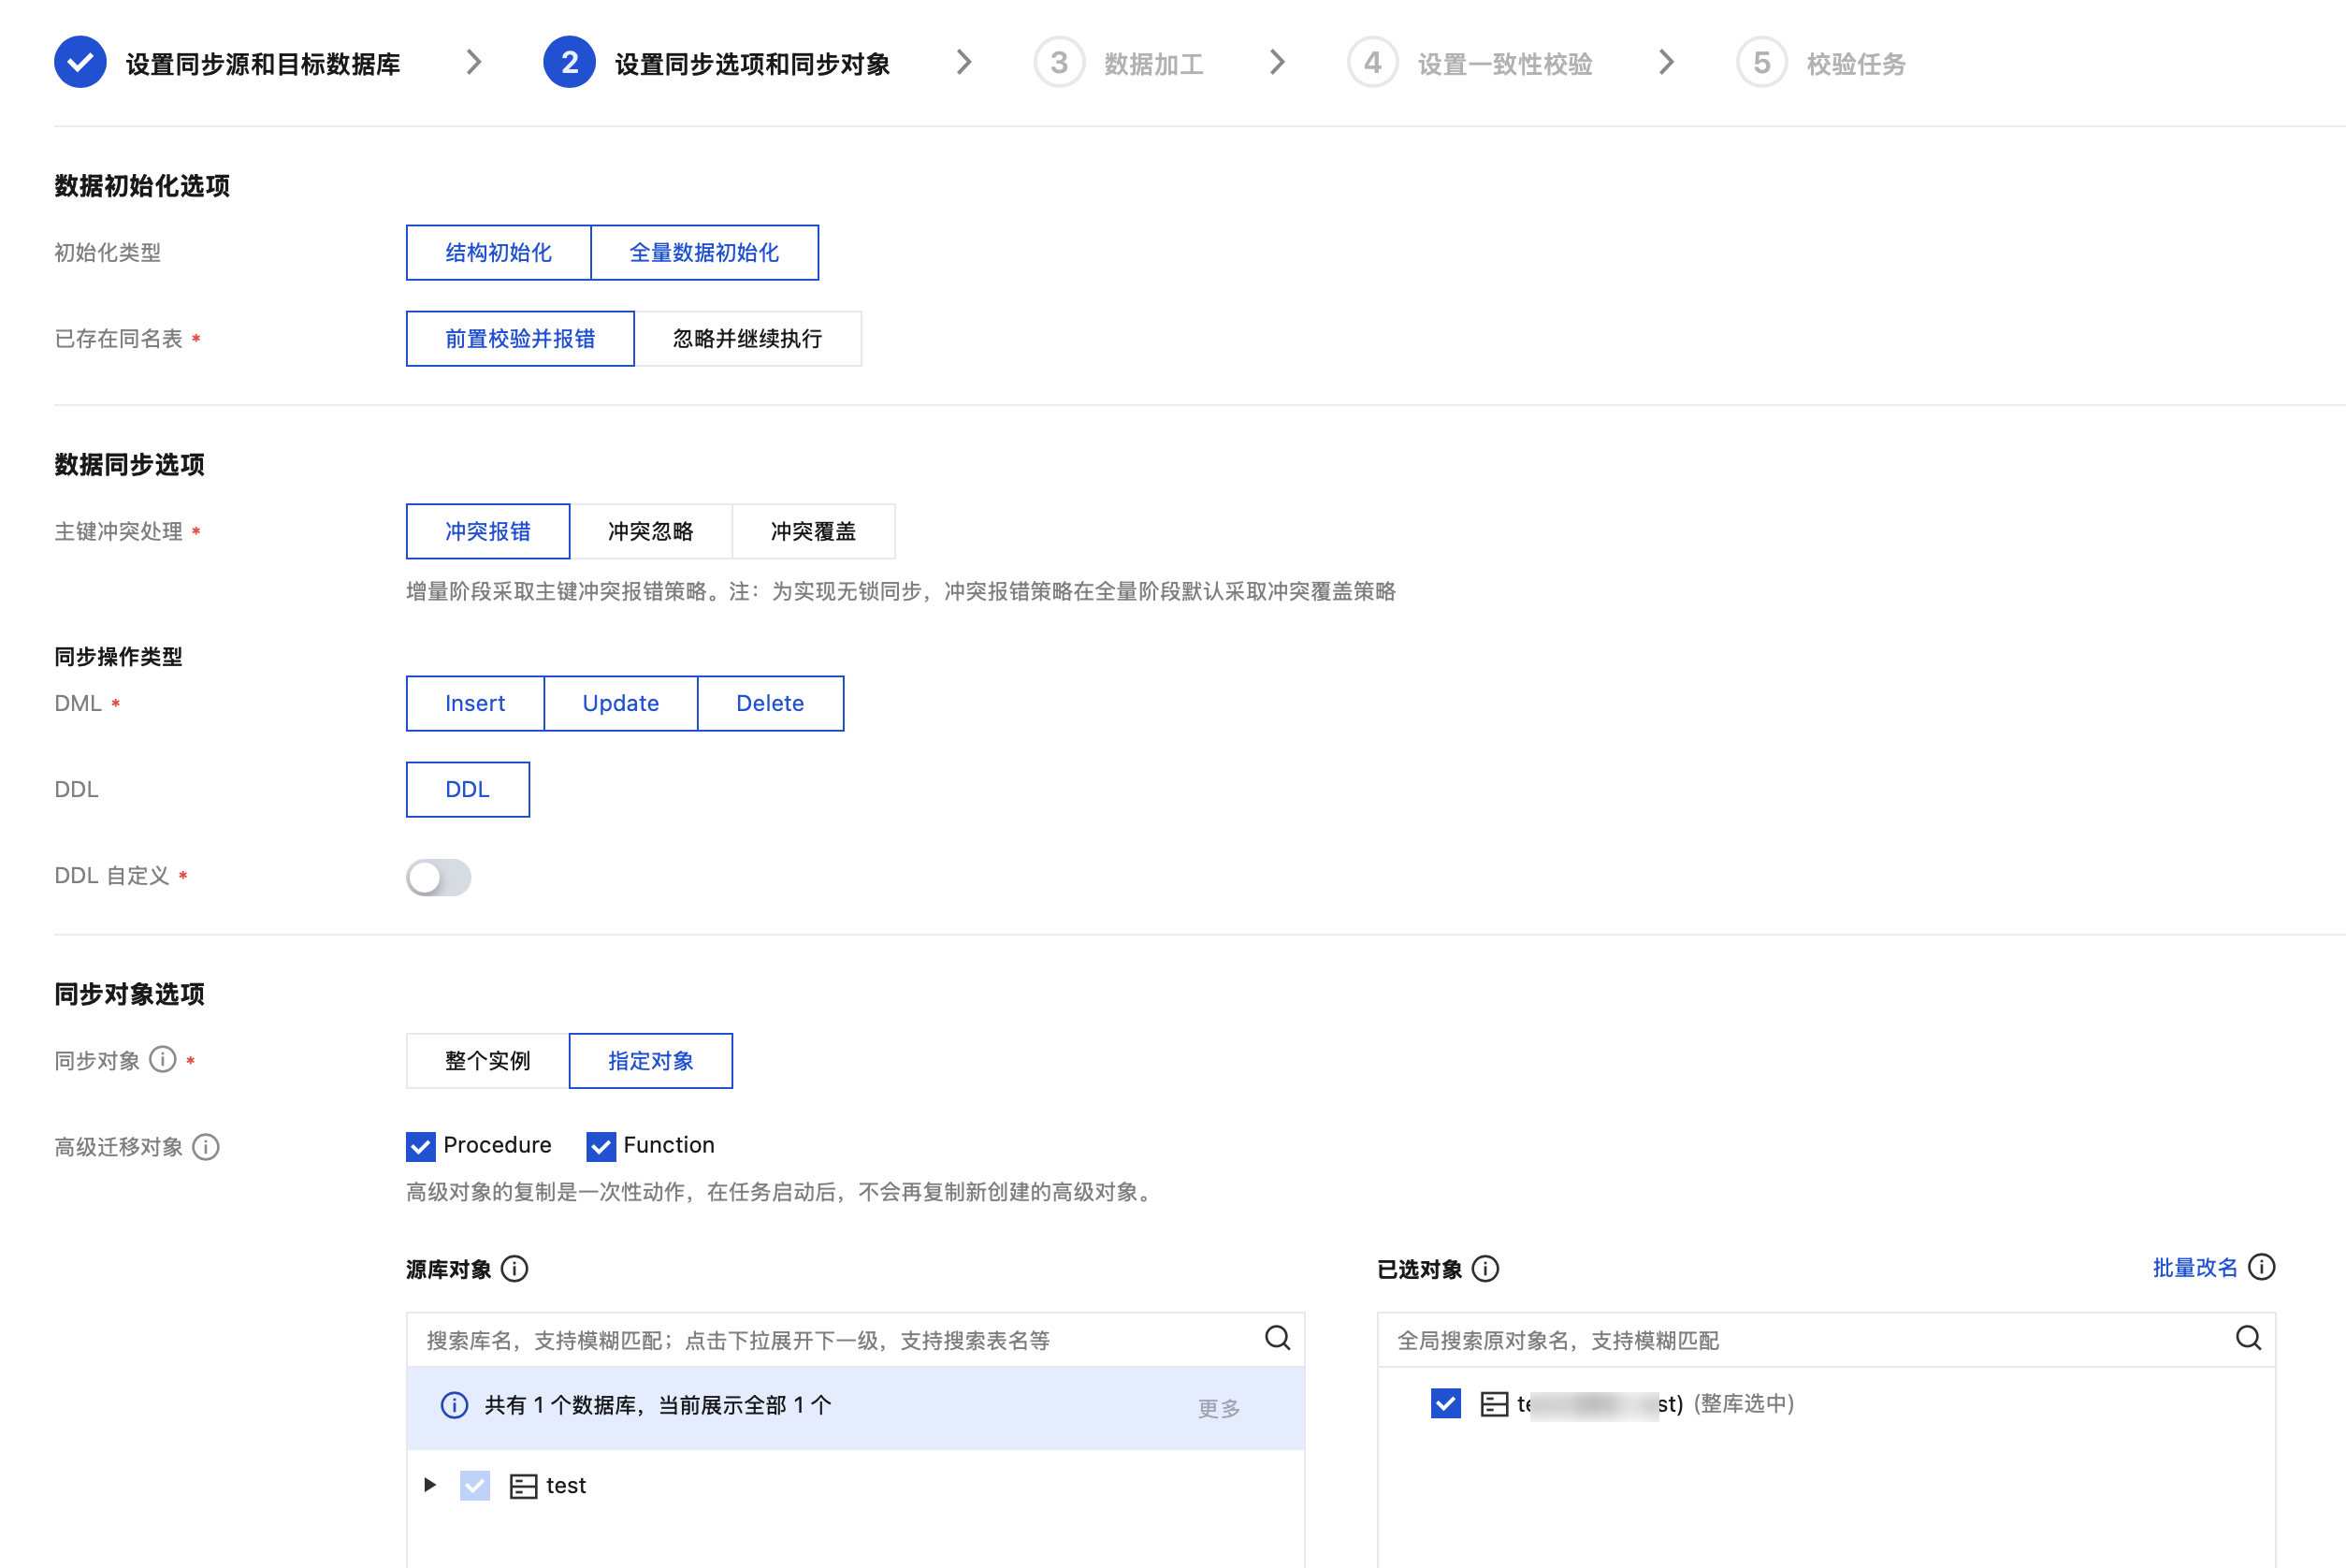Click info icon next to 同步对象 label
The image size is (2346, 1568).
point(163,1059)
